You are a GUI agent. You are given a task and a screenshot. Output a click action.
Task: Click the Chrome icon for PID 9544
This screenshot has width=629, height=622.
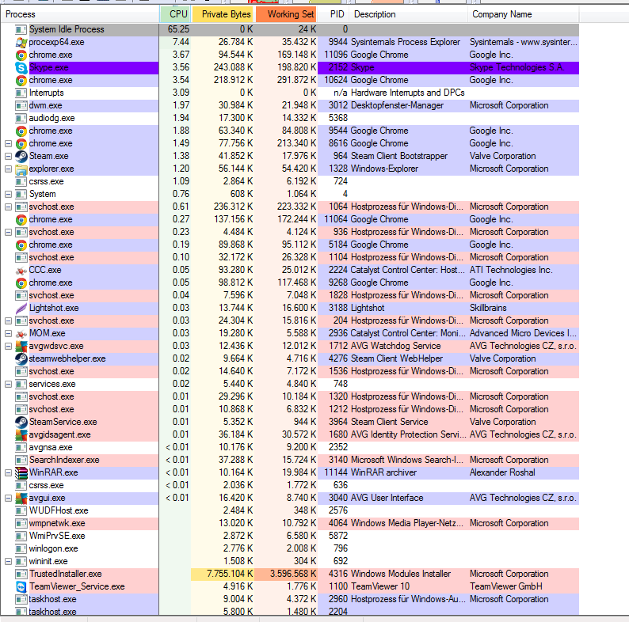[21, 131]
